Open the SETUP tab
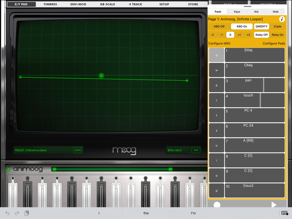The image size is (292, 219). coord(164,4)
